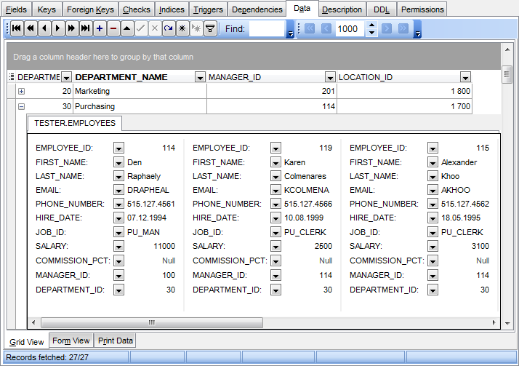519x366 pixels.
Task: Open SALARY dropdown for employee 114
Action: [x=118, y=247]
